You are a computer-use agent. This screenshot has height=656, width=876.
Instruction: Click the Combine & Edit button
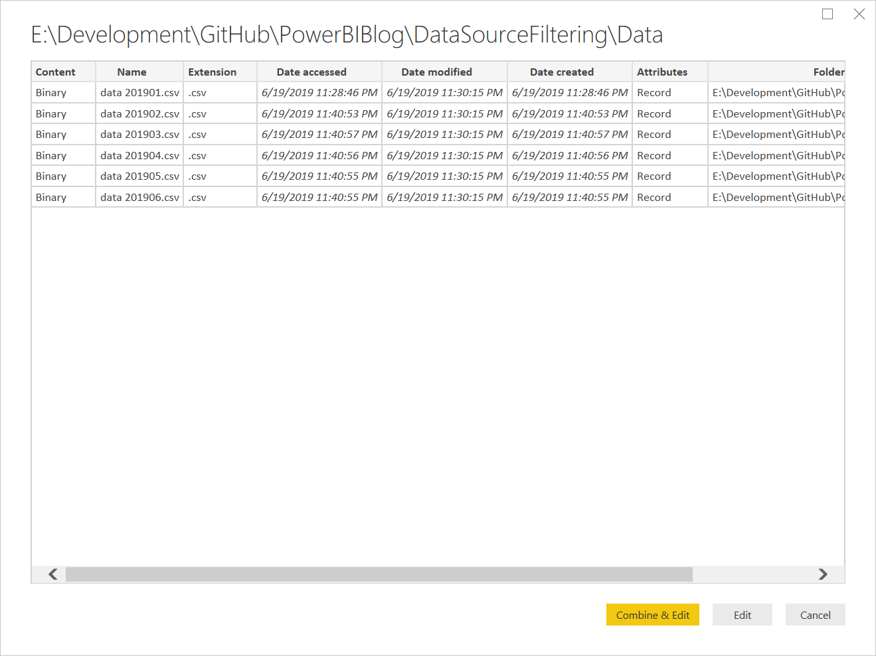coord(652,614)
